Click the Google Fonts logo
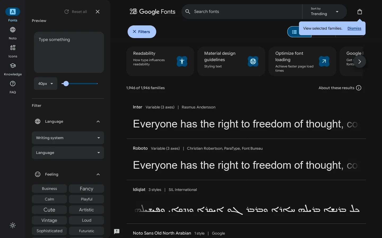Viewport: 382px width, 238px height. click(x=153, y=12)
